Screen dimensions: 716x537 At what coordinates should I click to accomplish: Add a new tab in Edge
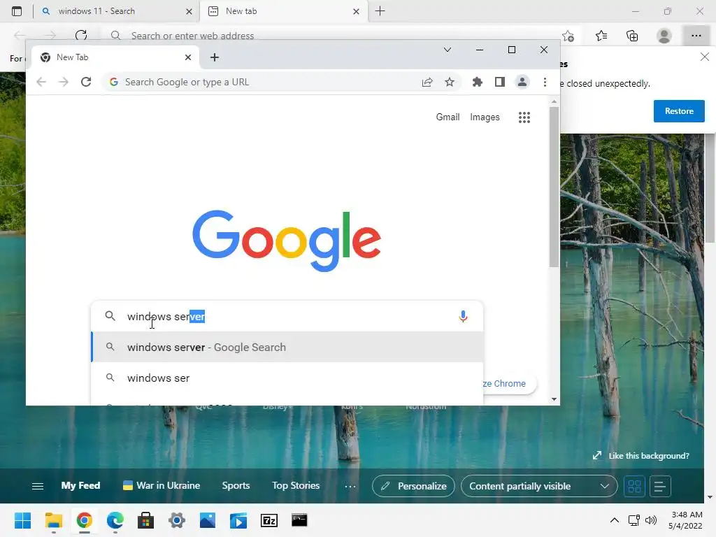coord(380,11)
